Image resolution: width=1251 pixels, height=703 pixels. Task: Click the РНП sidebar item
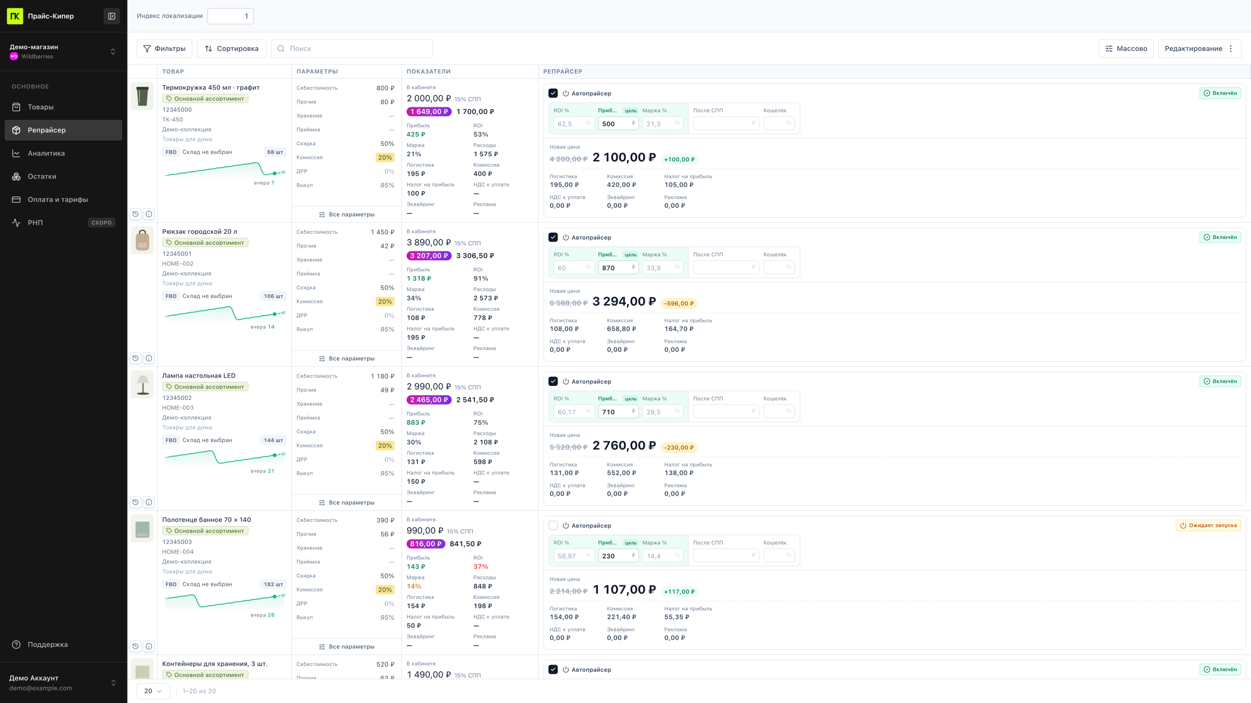coord(64,222)
